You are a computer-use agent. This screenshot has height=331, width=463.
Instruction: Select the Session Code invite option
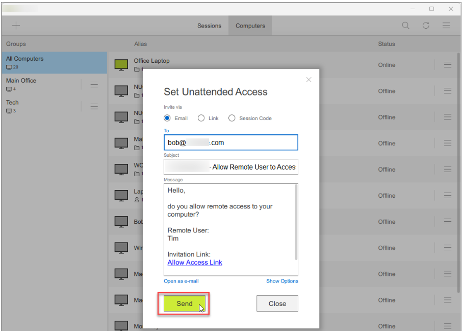coord(232,118)
